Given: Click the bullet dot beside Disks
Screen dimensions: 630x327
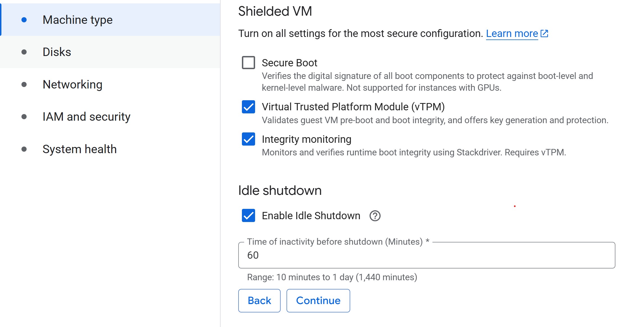Looking at the screenshot, I should (24, 52).
